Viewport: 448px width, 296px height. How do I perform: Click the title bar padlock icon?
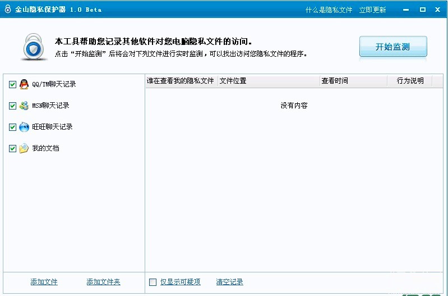click(x=8, y=10)
